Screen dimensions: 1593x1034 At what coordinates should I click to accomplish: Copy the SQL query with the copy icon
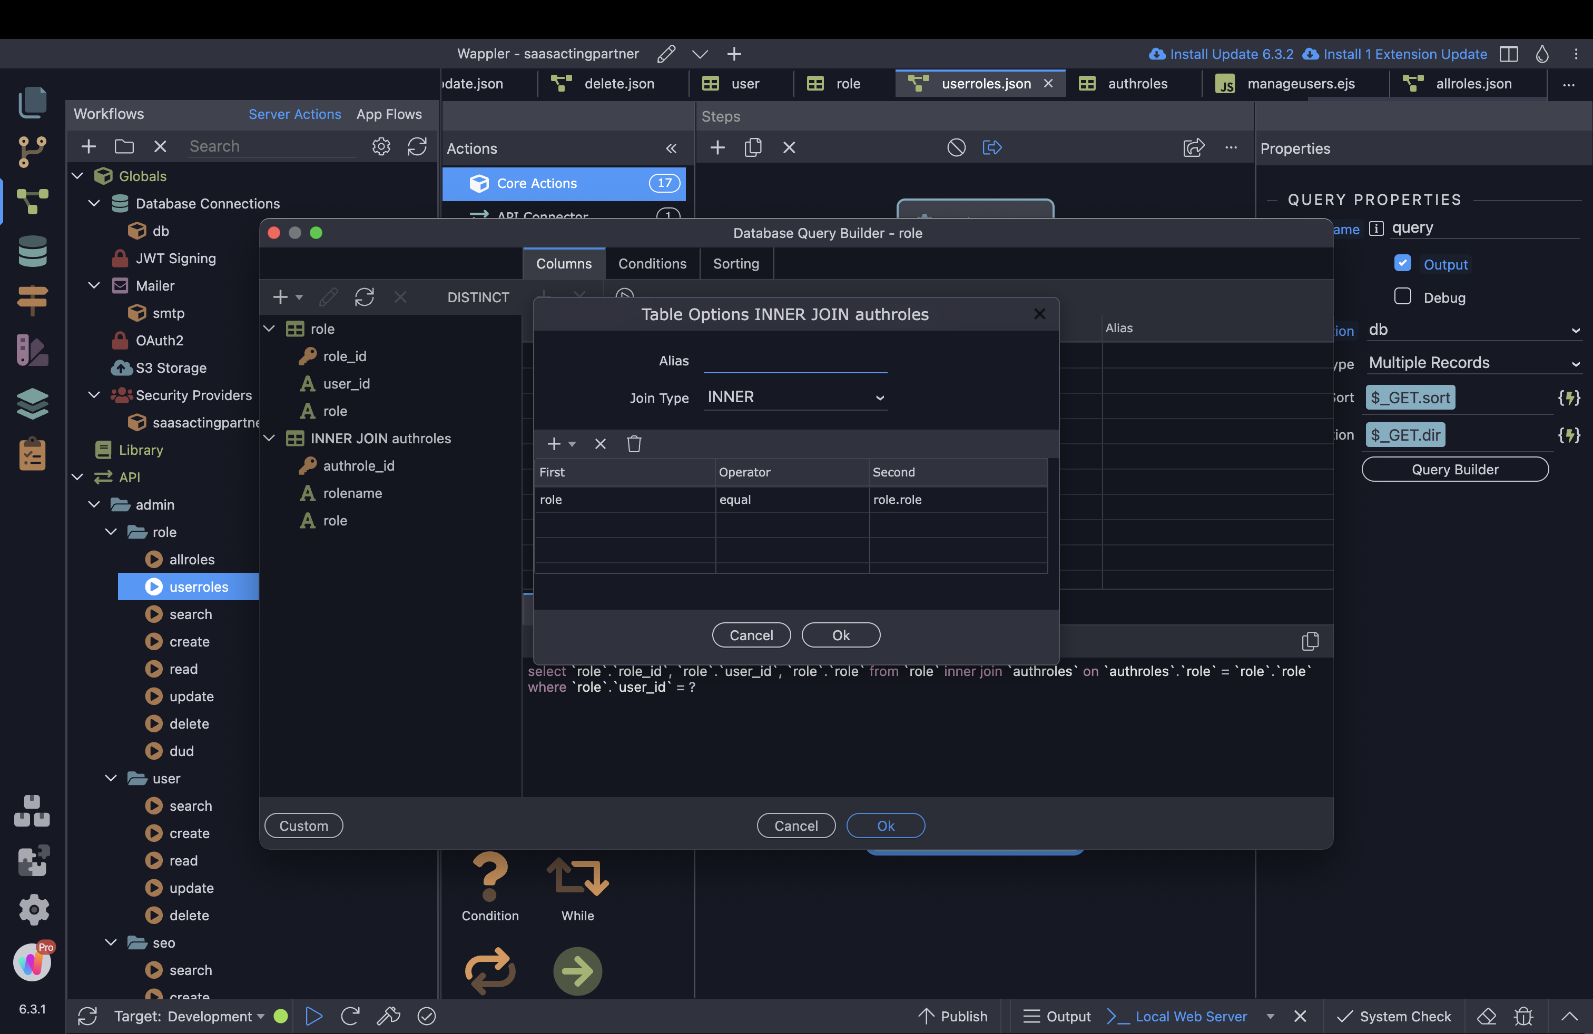pyautogui.click(x=1310, y=641)
